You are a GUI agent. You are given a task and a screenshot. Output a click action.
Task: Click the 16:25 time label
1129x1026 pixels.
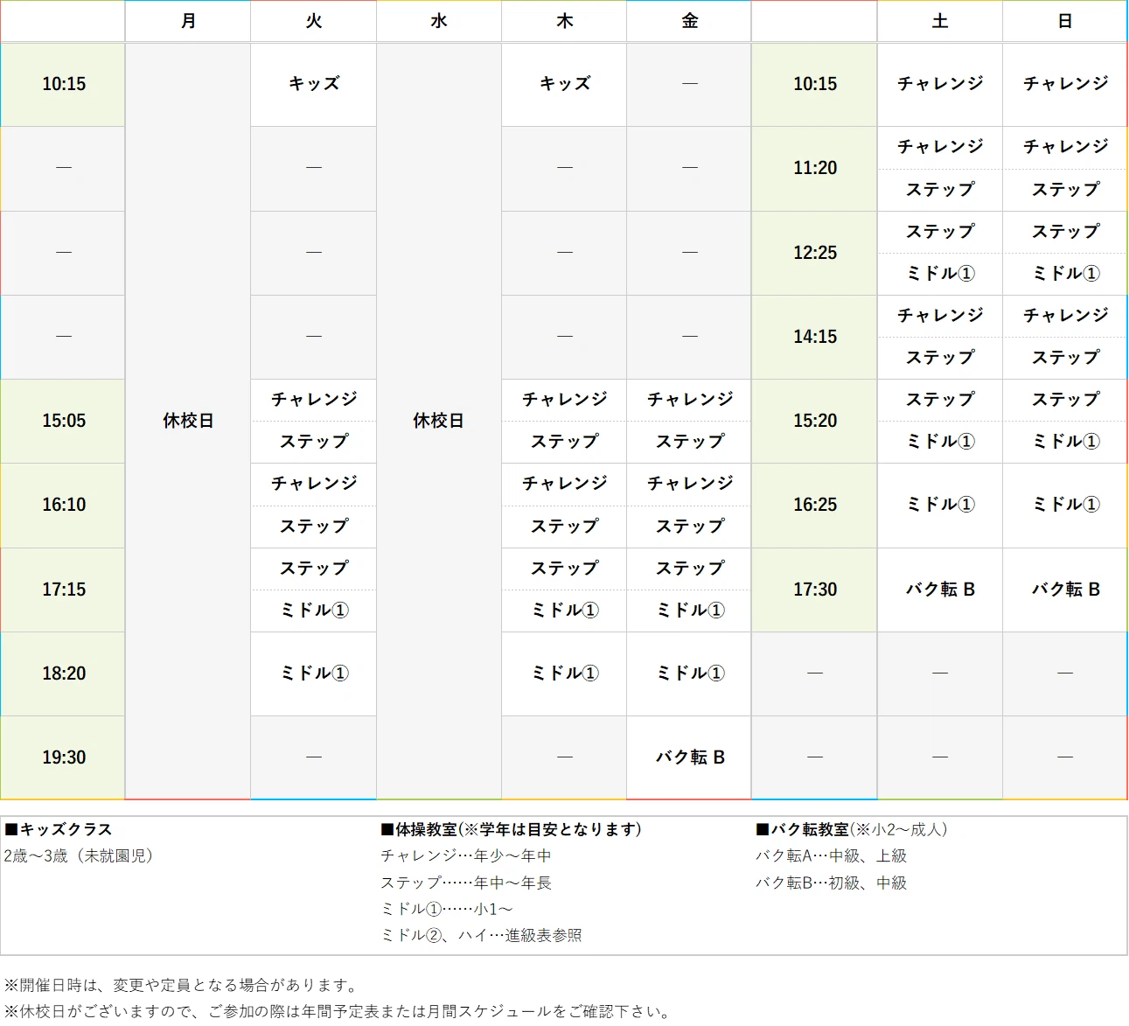(813, 506)
